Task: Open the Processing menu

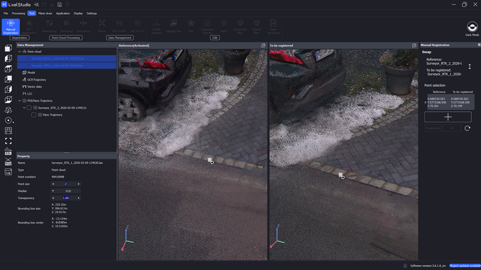Action: pyautogui.click(x=18, y=13)
